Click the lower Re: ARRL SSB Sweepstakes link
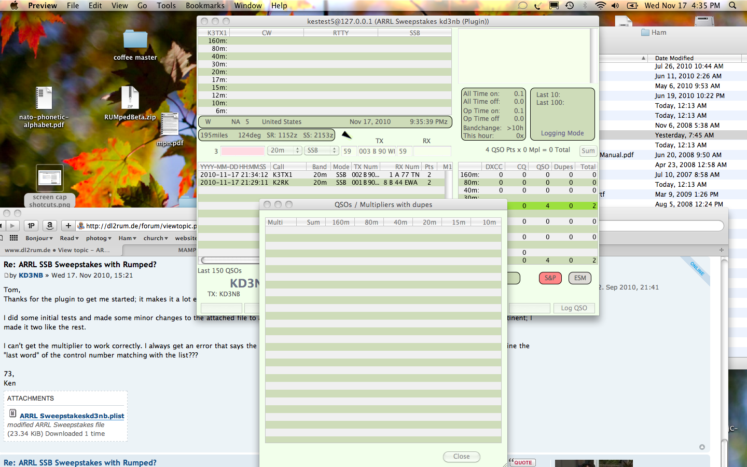This screenshot has width=747, height=467. tap(80, 462)
